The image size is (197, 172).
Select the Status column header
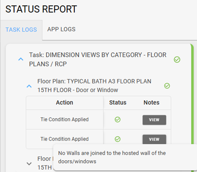(118, 102)
